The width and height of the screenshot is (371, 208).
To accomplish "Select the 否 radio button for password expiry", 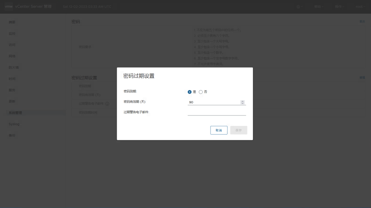I will tap(201, 92).
